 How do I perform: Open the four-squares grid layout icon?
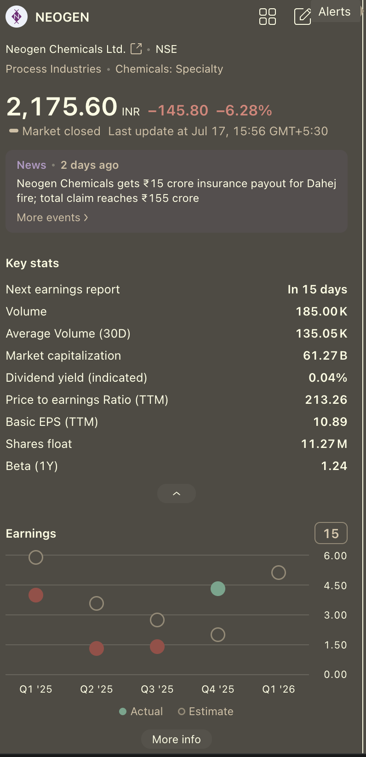click(x=268, y=17)
